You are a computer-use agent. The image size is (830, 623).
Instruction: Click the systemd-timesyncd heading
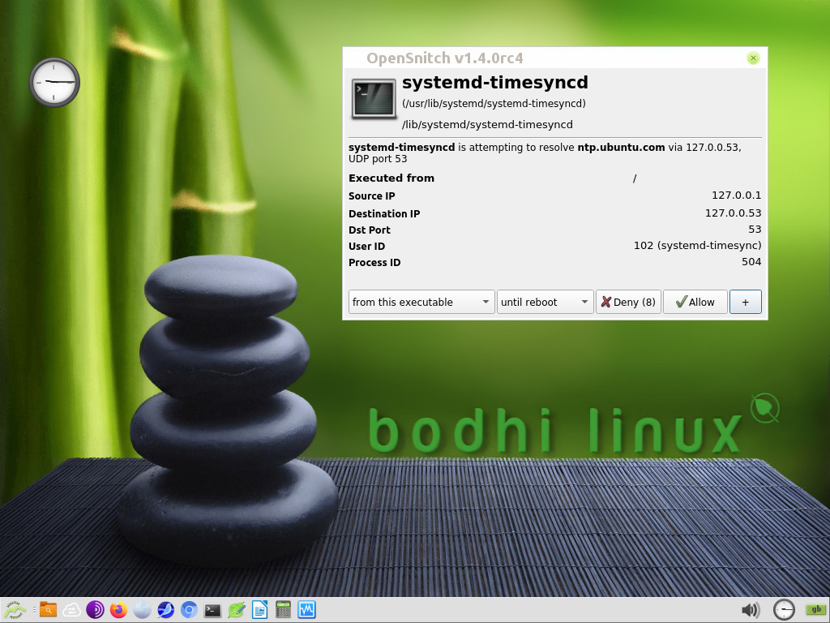click(495, 83)
